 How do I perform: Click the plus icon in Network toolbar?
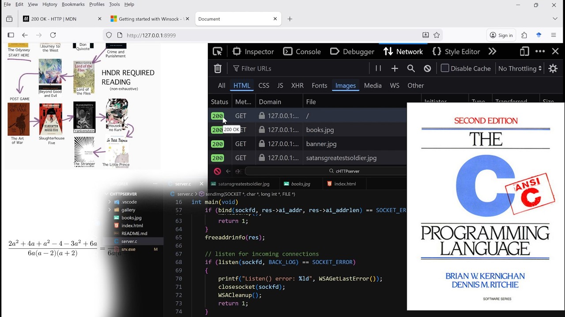(395, 68)
